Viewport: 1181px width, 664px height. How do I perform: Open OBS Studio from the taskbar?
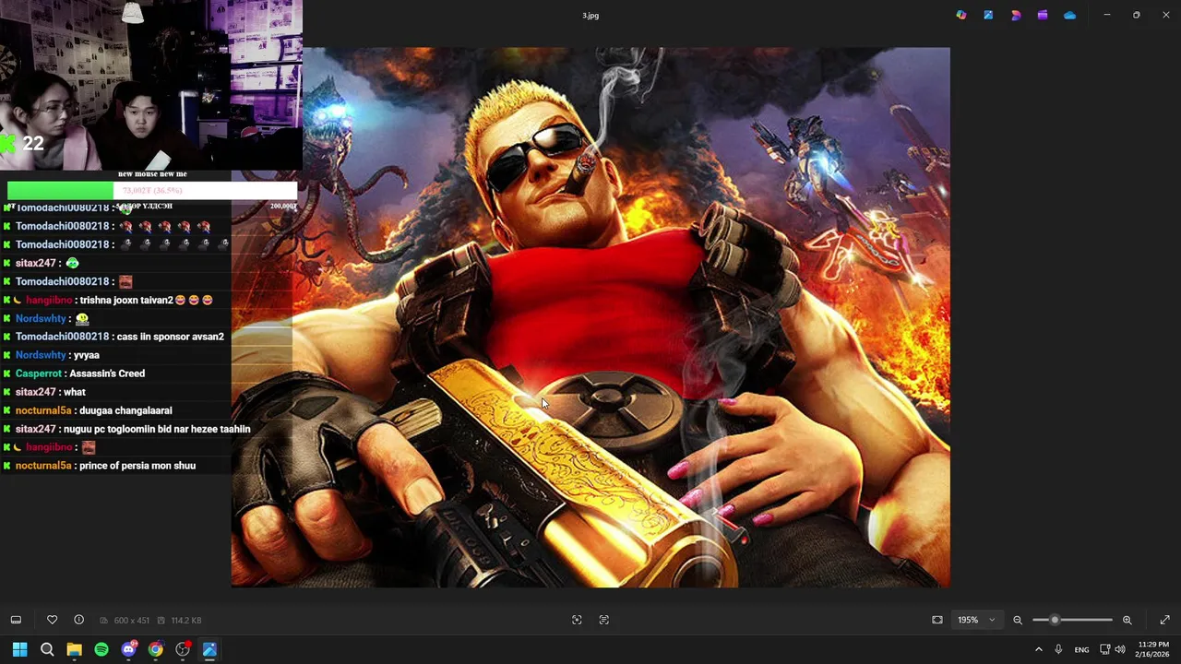[x=183, y=649]
